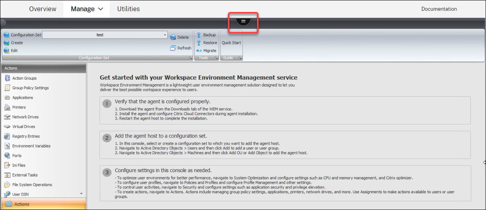Click the Actions folder icon at bottom
Viewport: 486px width, 210px height.
pyautogui.click(x=9, y=204)
